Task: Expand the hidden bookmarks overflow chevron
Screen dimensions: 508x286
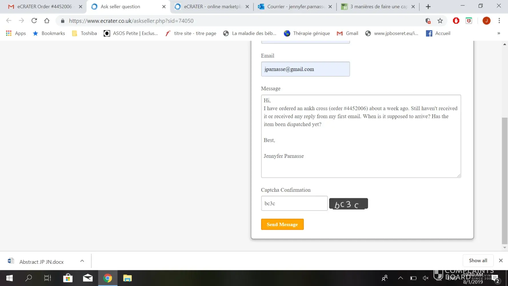Action: click(x=499, y=33)
